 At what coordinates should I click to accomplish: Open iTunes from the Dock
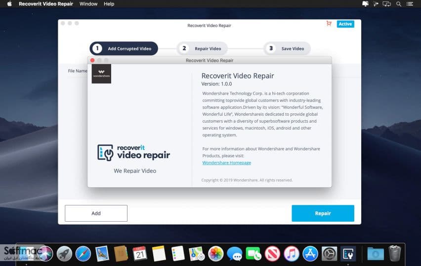point(292,254)
